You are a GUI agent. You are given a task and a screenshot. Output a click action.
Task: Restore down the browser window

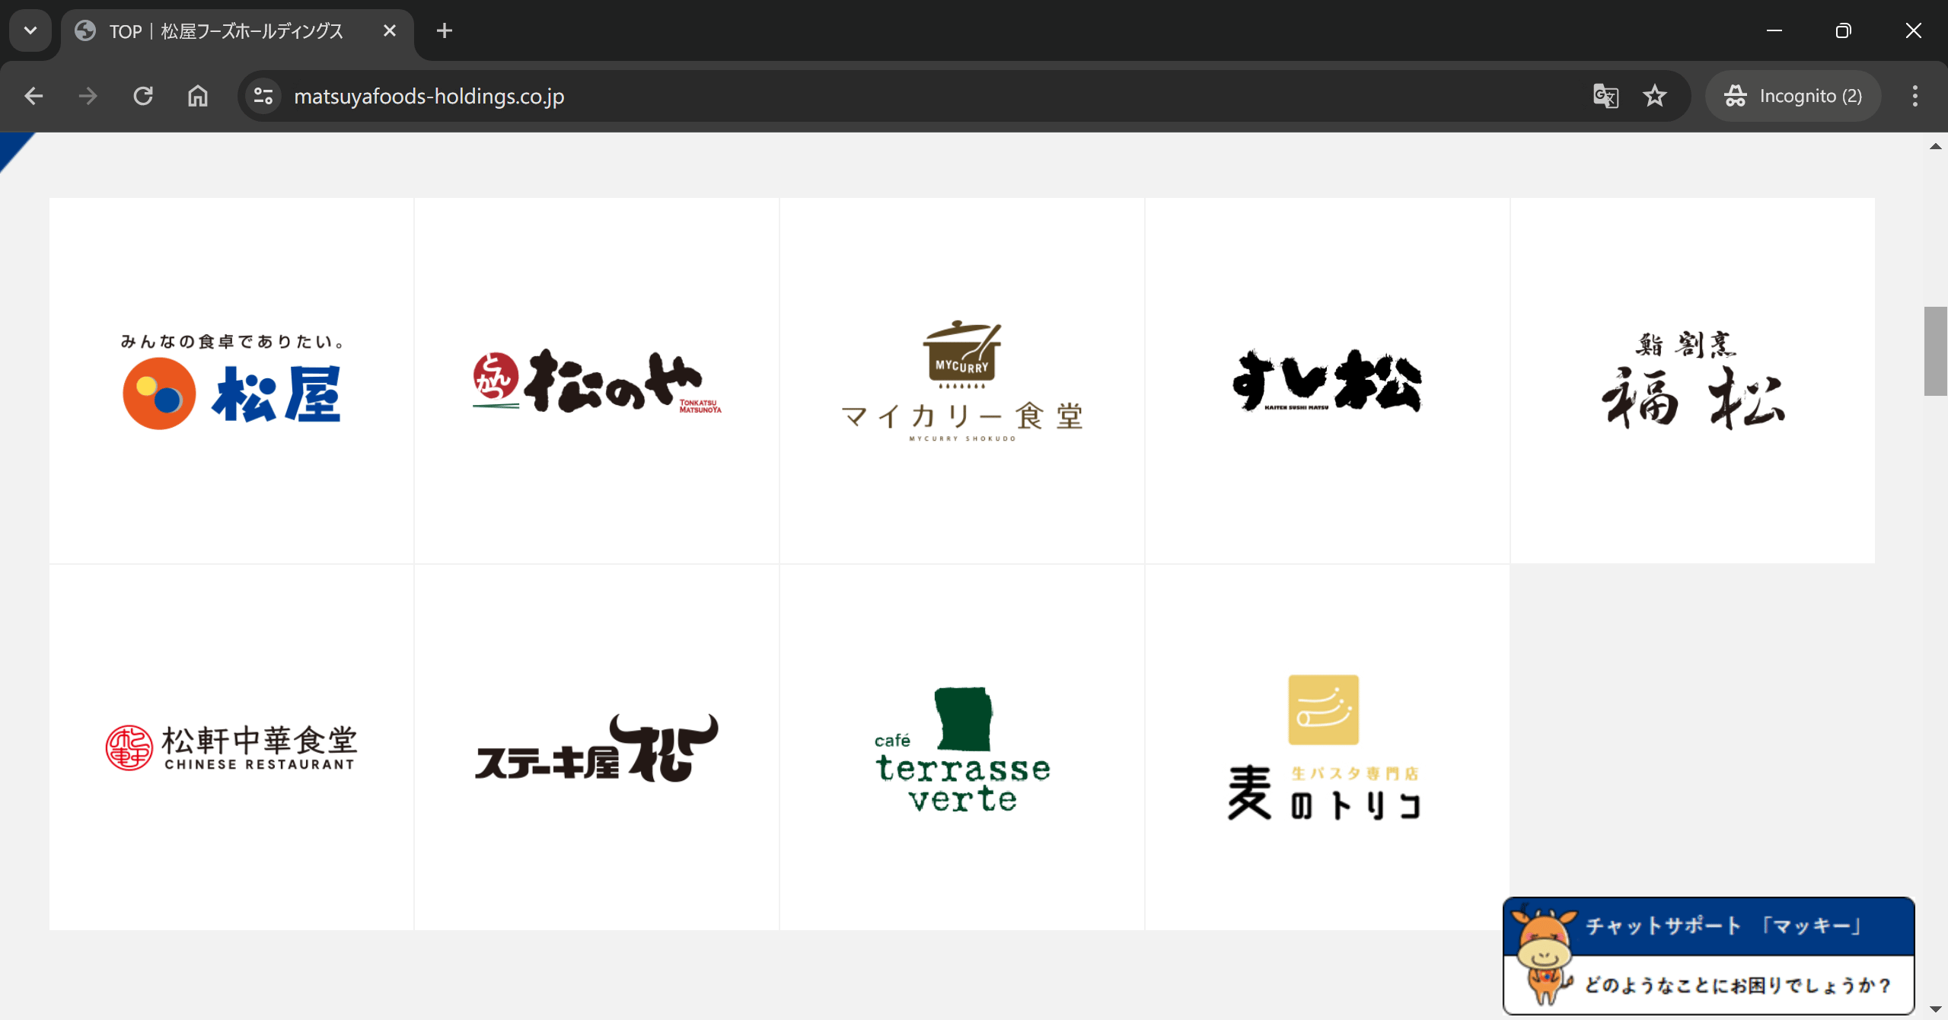pos(1843,30)
